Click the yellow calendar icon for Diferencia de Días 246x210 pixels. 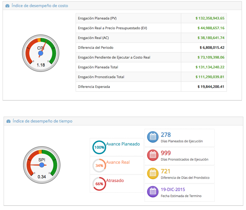(x=152, y=174)
